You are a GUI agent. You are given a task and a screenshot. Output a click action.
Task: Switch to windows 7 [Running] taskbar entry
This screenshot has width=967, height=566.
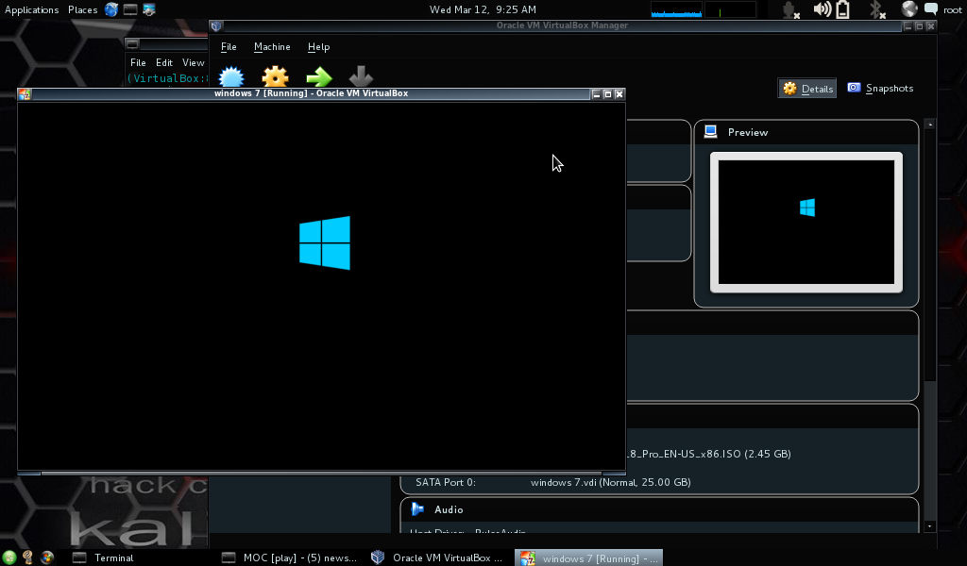click(589, 558)
